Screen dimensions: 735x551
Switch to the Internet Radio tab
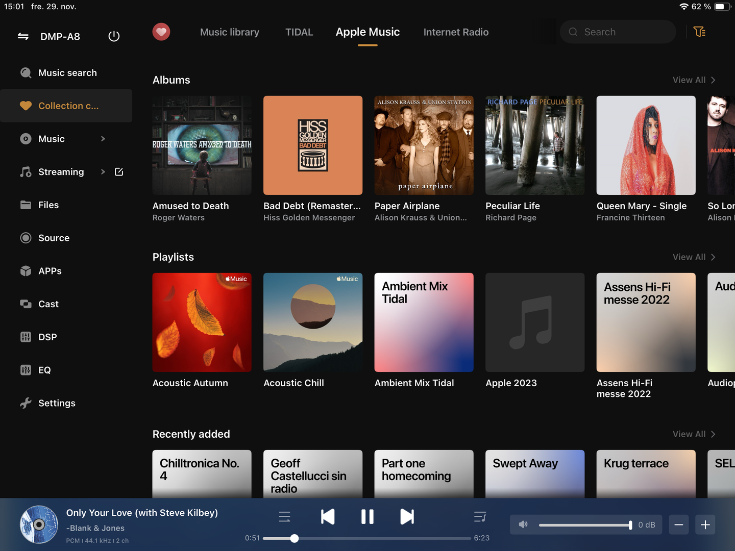(x=456, y=32)
